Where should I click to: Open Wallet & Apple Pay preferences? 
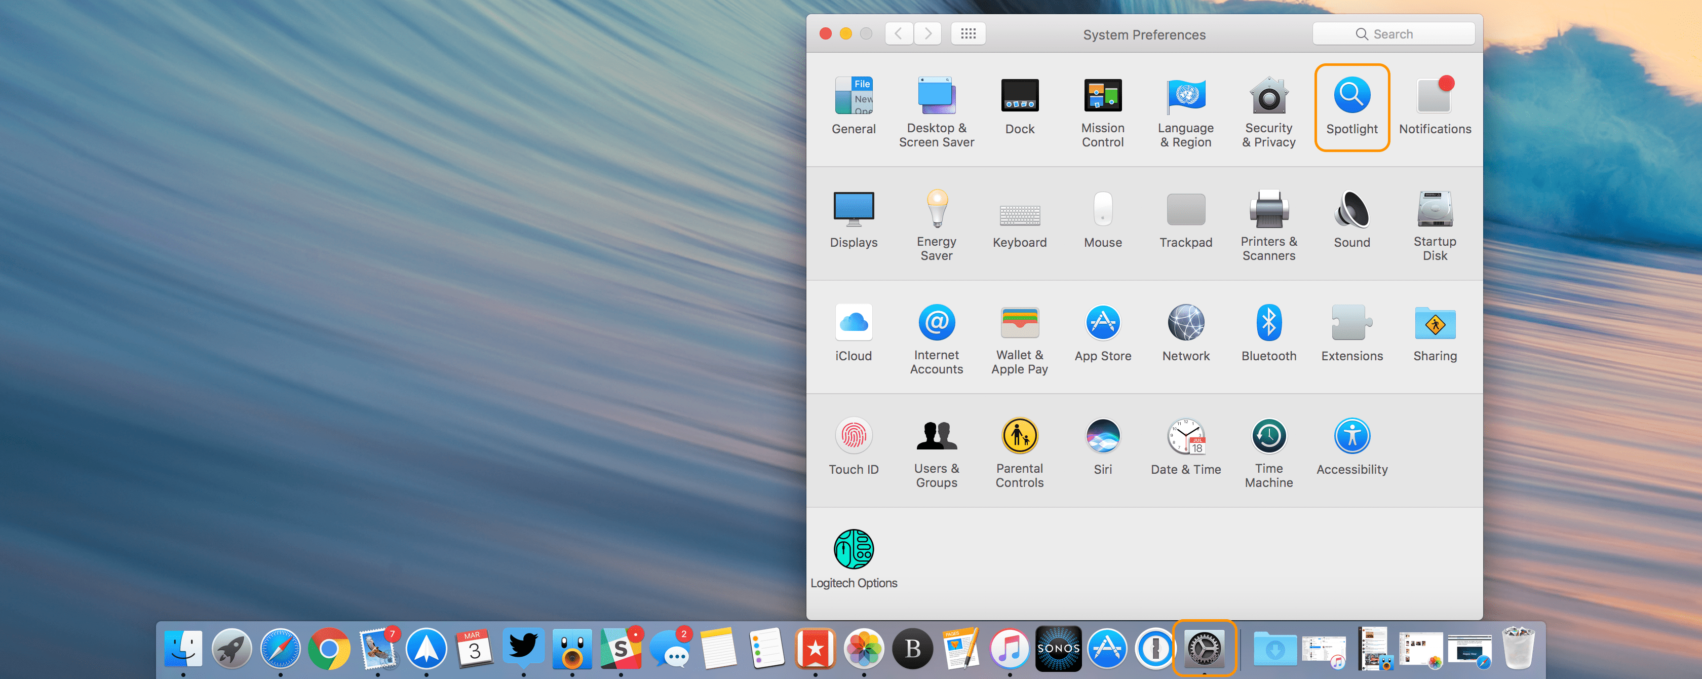[x=1020, y=324]
